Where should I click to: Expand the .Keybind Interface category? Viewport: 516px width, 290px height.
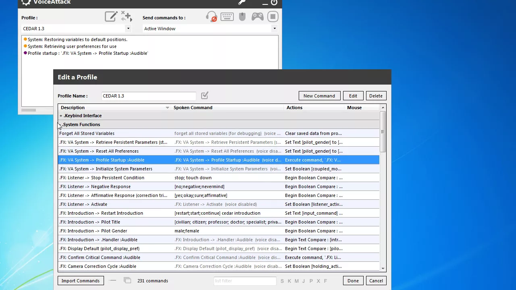(x=61, y=116)
